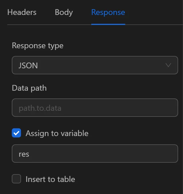Click the res text in the variable field

click(24, 154)
